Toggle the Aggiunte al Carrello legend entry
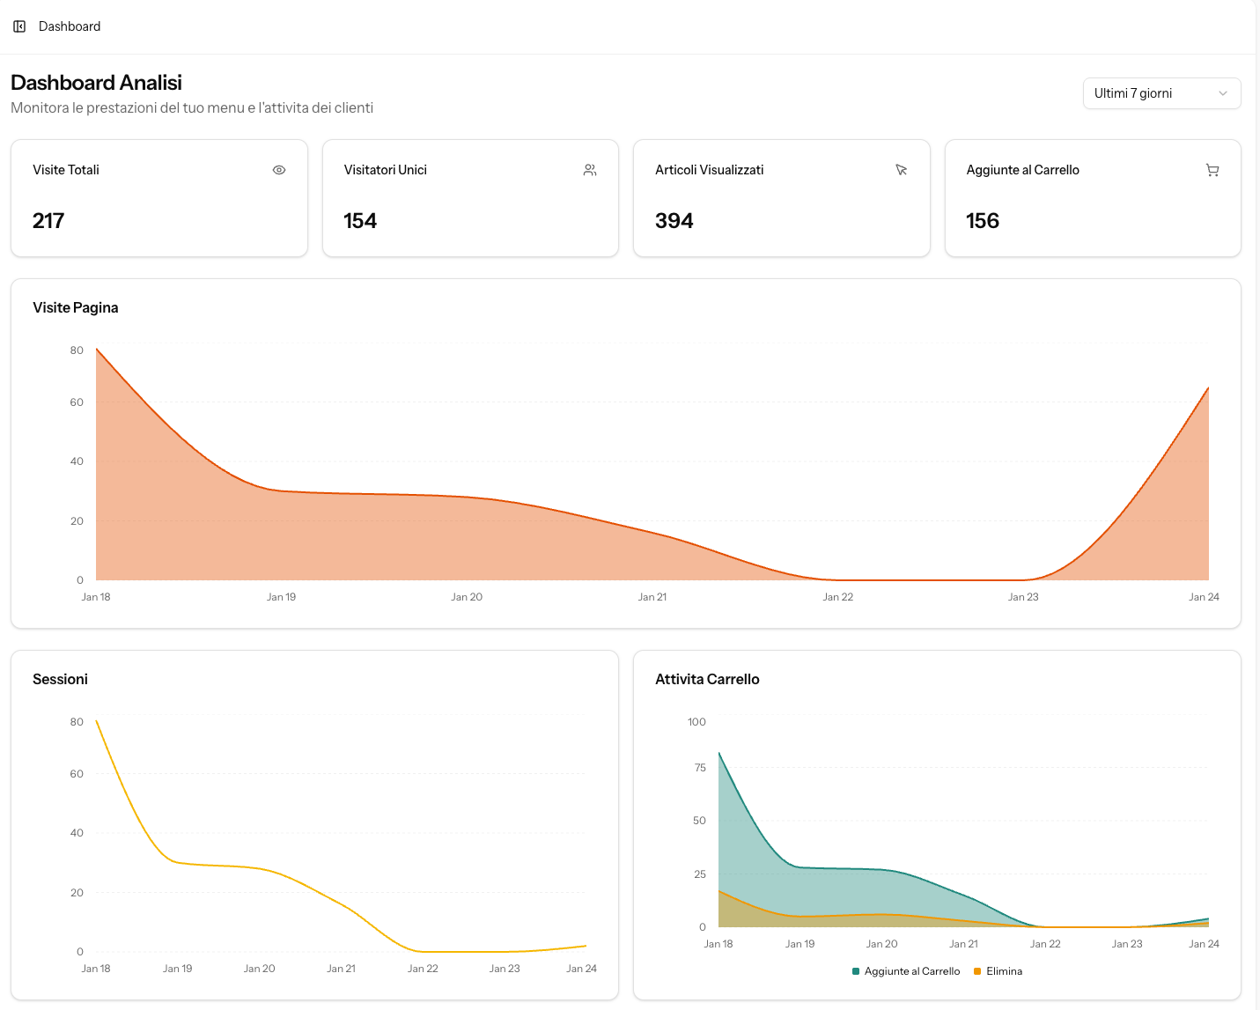This screenshot has height=1010, width=1260. click(905, 970)
